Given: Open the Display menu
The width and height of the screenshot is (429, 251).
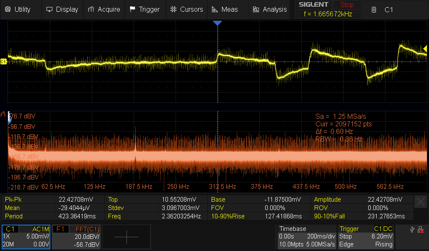Looking at the screenshot, I should click(x=62, y=9).
